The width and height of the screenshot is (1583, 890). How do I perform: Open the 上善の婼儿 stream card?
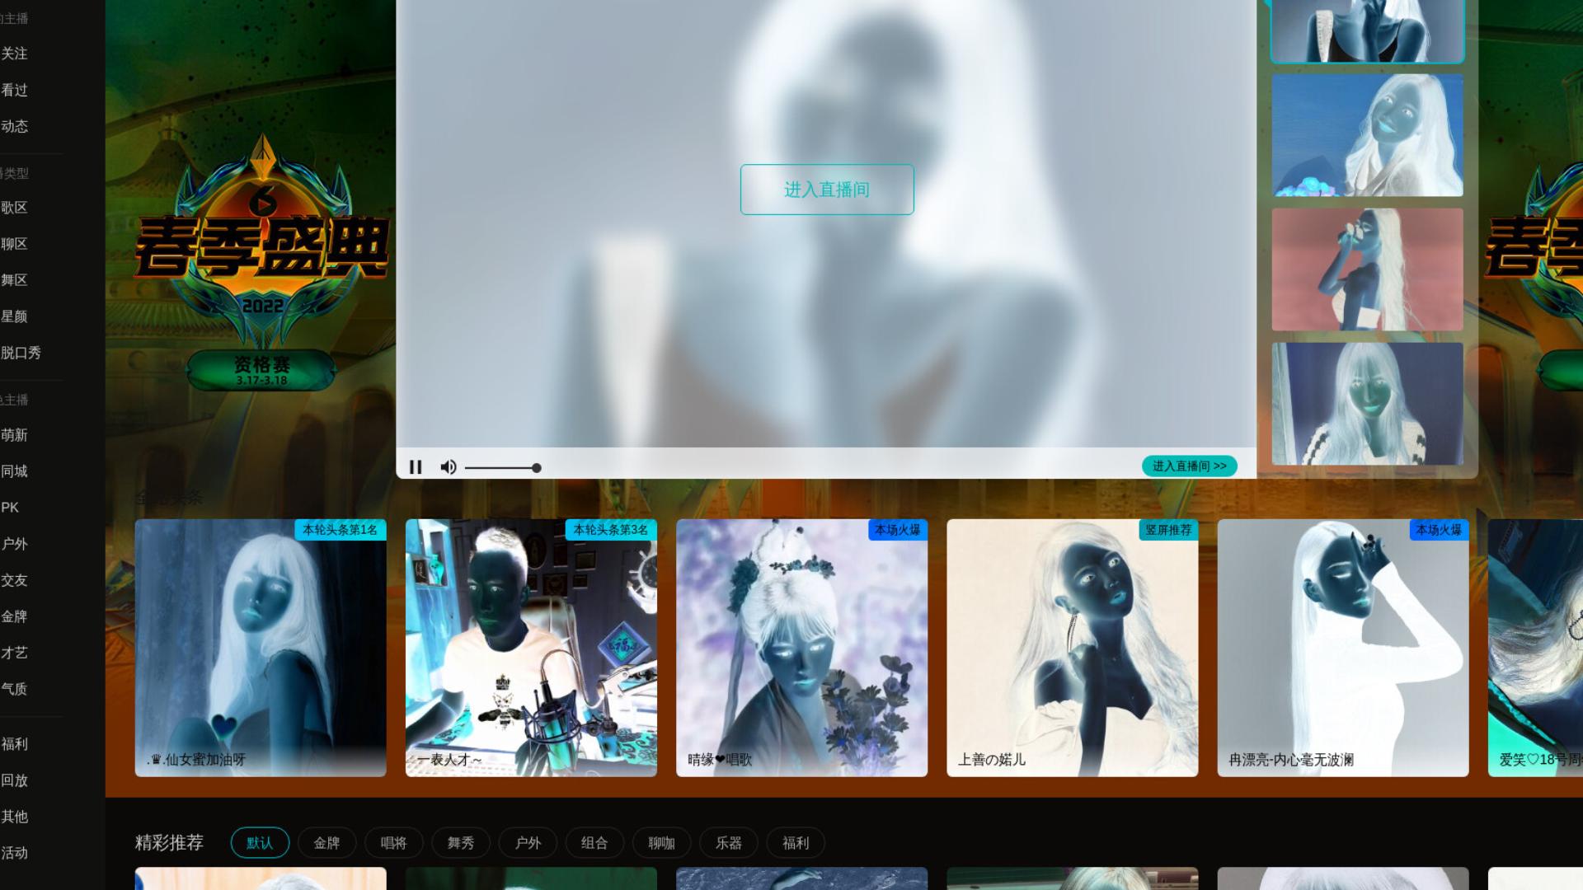point(1073,648)
